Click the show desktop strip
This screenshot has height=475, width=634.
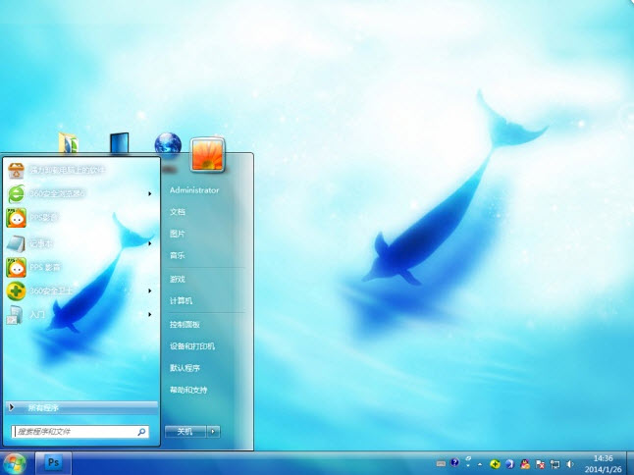[x=630, y=463]
